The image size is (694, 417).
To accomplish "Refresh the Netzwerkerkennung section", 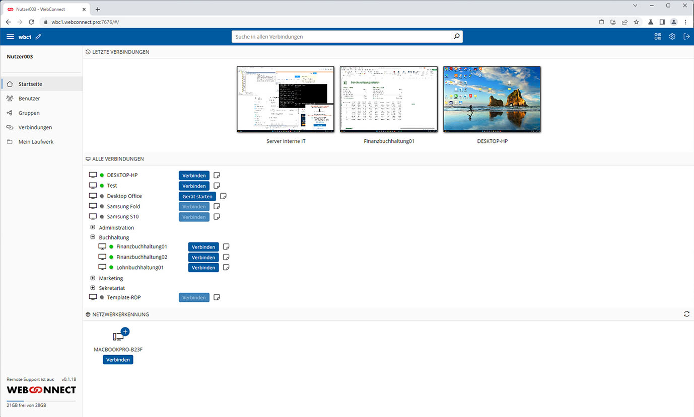I will pyautogui.click(x=686, y=314).
